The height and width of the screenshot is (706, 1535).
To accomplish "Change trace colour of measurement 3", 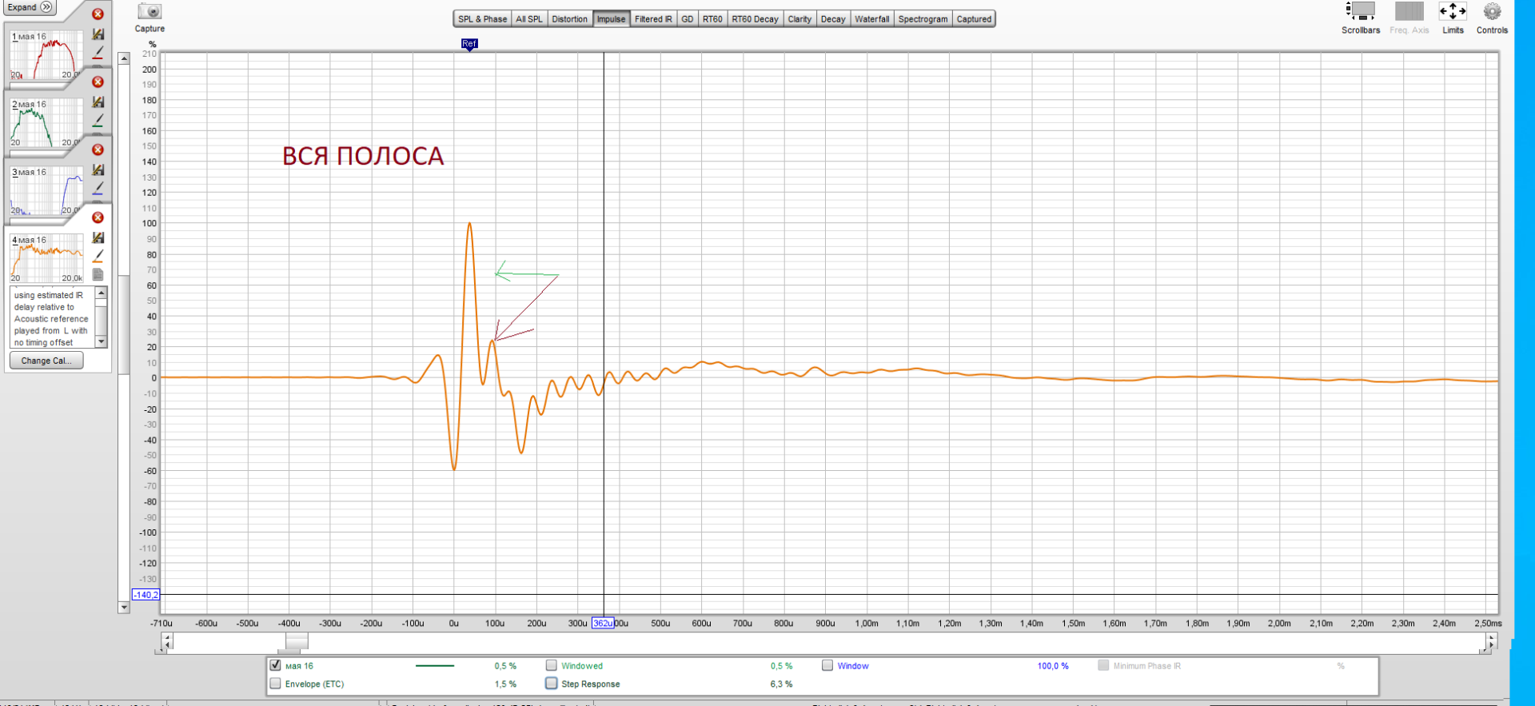I will pyautogui.click(x=98, y=189).
